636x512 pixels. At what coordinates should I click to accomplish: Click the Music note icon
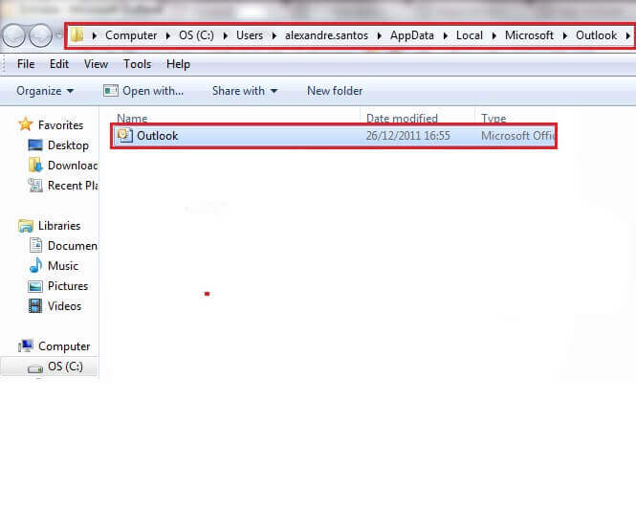click(x=35, y=265)
